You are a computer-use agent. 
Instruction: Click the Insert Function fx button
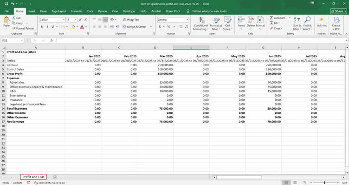[52, 40]
